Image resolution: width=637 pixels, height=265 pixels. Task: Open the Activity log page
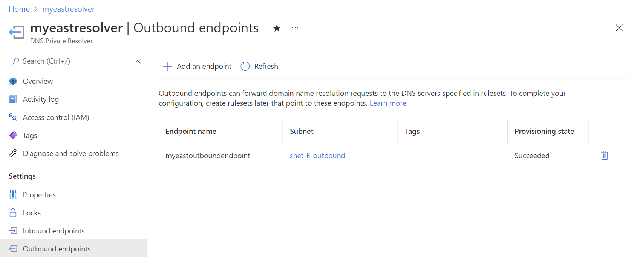click(x=41, y=99)
